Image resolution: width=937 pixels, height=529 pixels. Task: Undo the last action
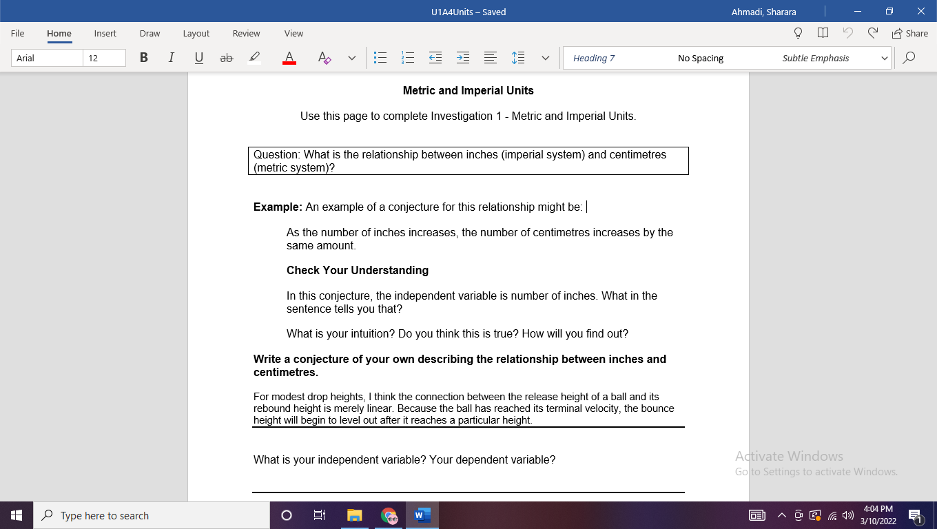coord(848,33)
